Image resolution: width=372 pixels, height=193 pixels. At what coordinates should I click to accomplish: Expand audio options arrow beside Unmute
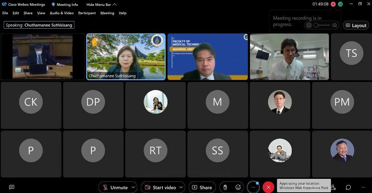(133, 187)
